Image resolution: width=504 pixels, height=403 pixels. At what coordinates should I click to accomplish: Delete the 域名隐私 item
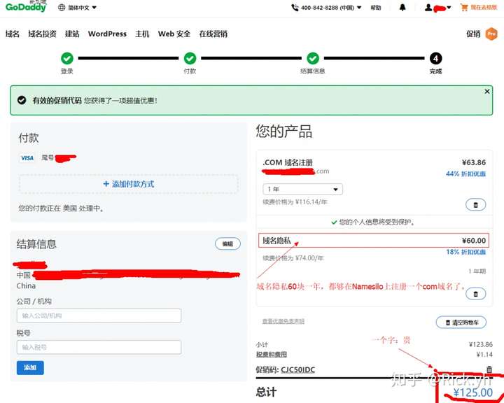476,294
